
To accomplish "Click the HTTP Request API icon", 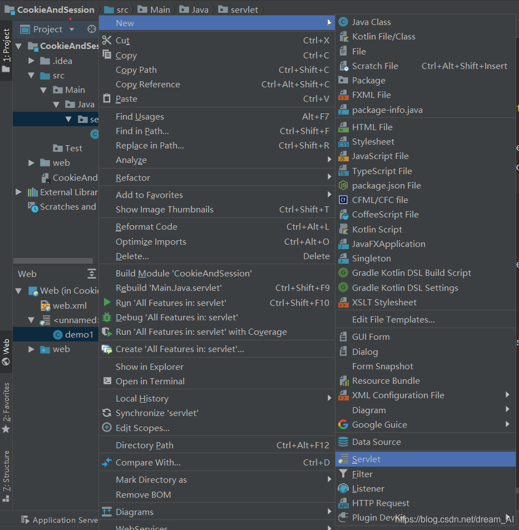I will pyautogui.click(x=343, y=503).
